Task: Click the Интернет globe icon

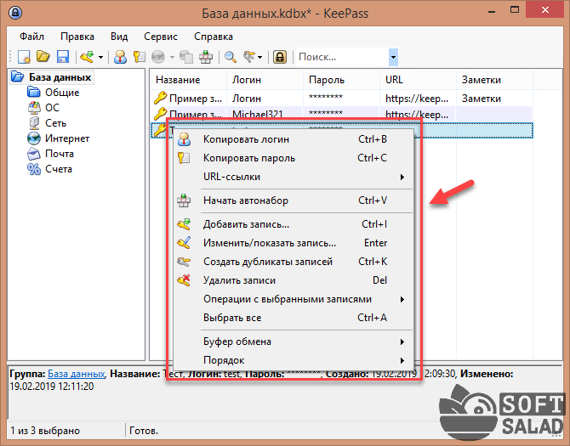Action: click(34, 138)
